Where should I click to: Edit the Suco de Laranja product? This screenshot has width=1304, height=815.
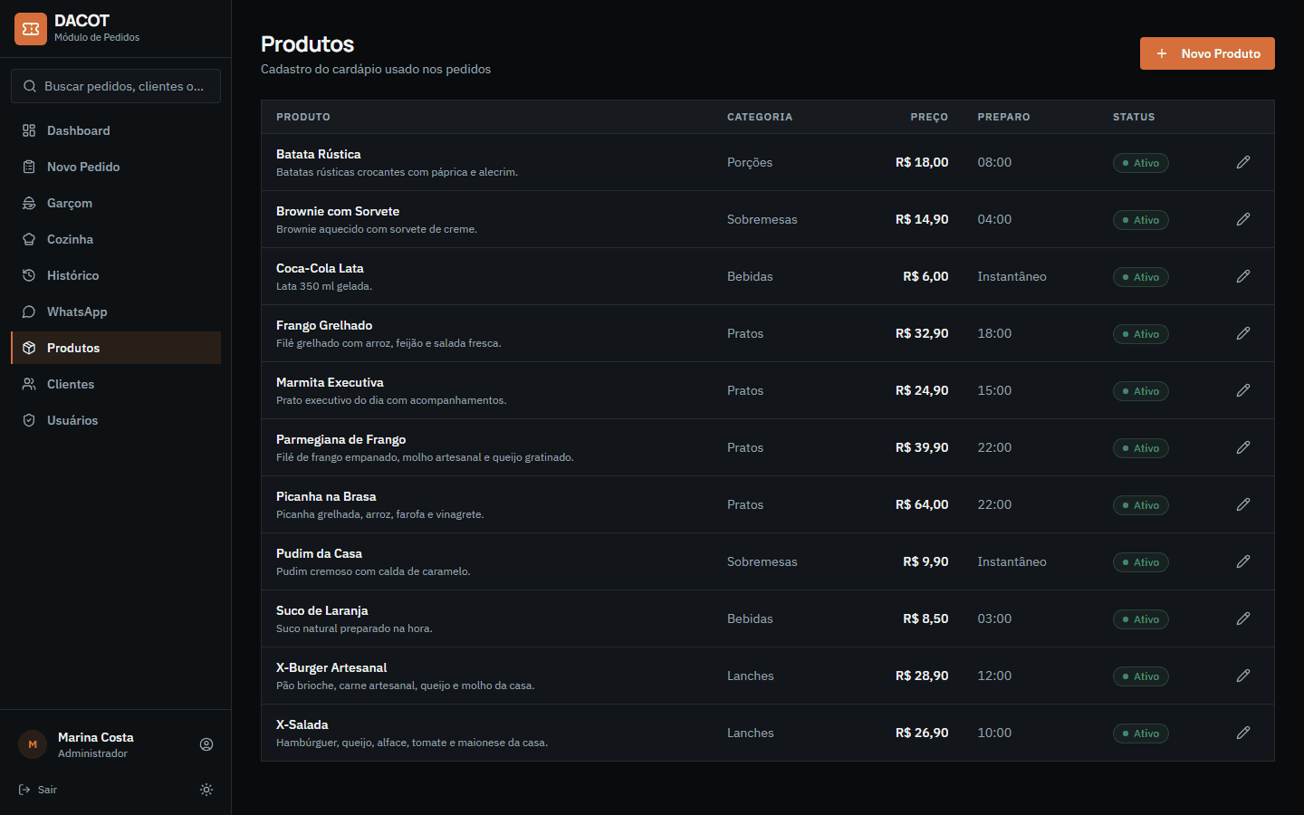click(x=1243, y=618)
